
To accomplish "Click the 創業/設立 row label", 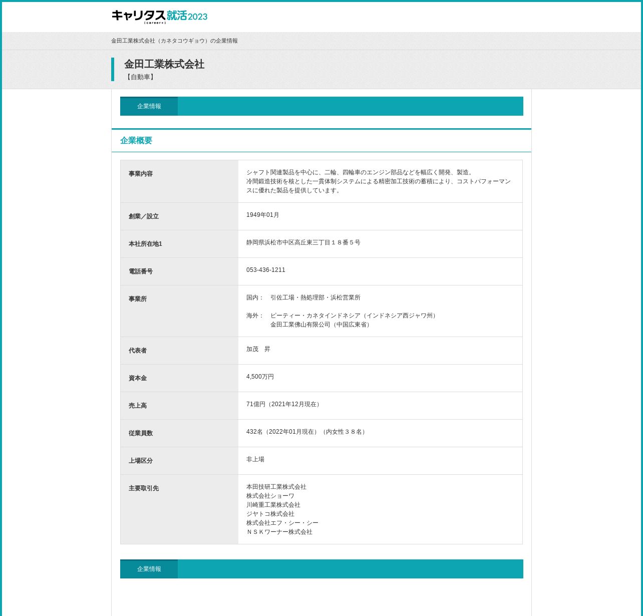I will [x=144, y=216].
